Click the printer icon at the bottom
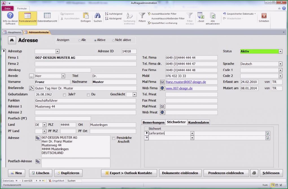The width and height of the screenshot is (288, 189). point(254,173)
